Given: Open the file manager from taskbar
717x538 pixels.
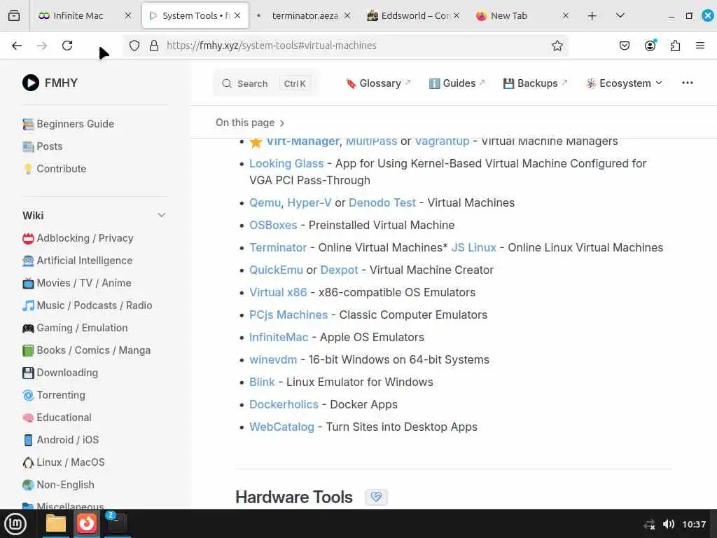Looking at the screenshot, I should [x=56, y=524].
